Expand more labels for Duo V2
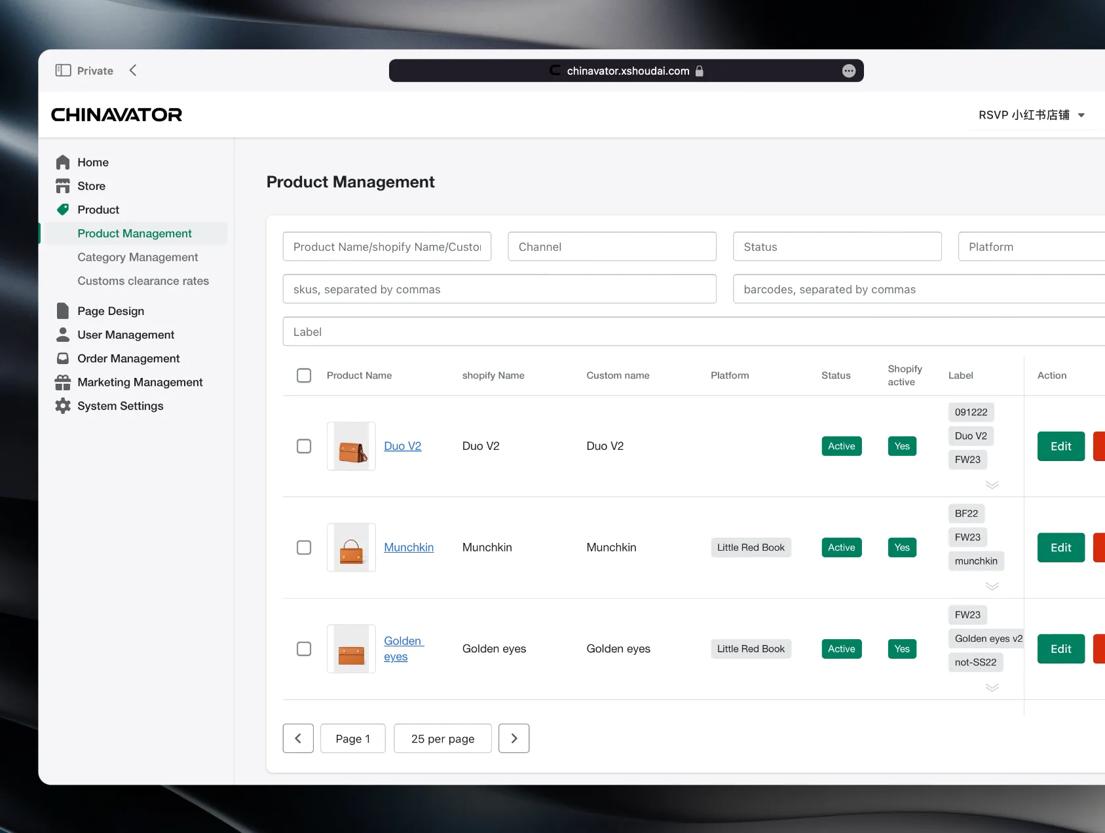1105x833 pixels. pyautogui.click(x=992, y=485)
